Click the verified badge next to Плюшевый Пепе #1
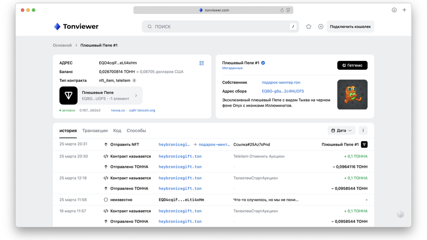This screenshot has height=240, width=427. [263, 63]
